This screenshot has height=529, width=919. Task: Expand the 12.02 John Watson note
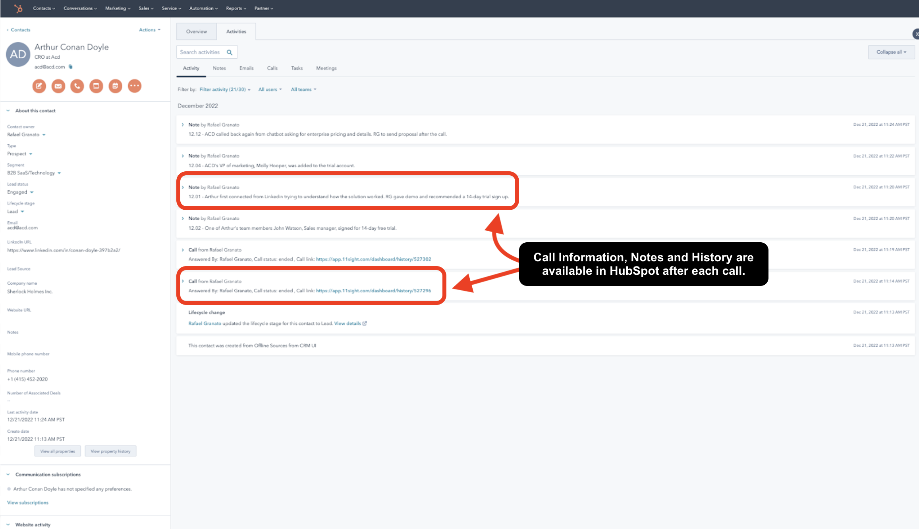[x=183, y=218]
